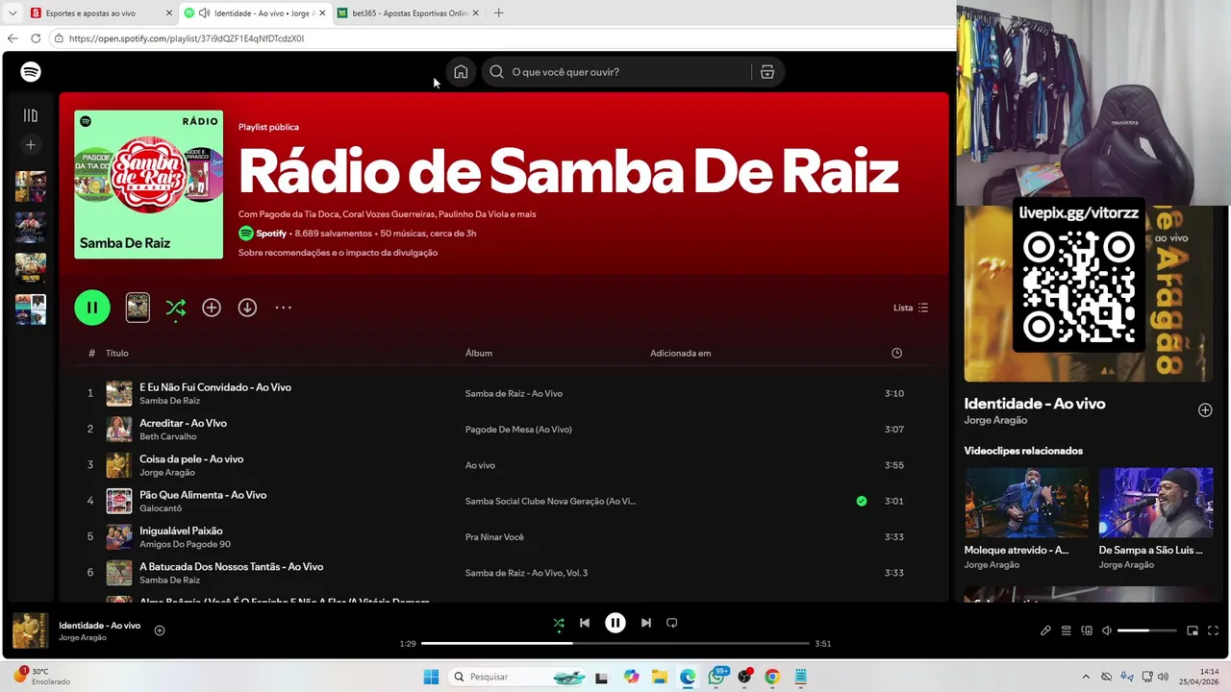Toggle smart shuffle next to playlist play button

point(175,308)
